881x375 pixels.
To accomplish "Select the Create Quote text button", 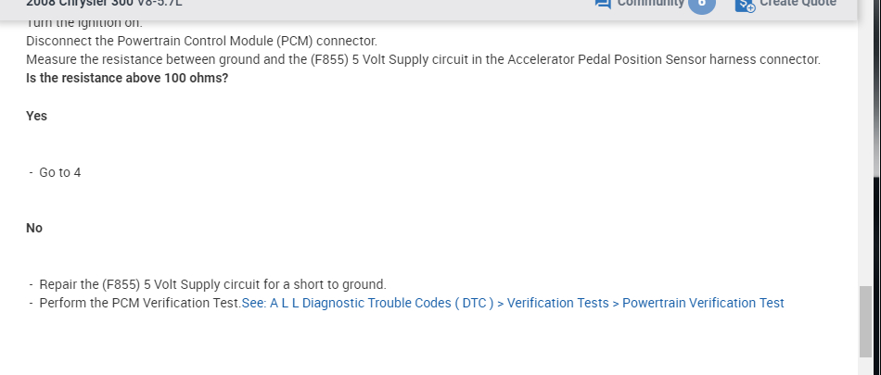I will click(798, 4).
